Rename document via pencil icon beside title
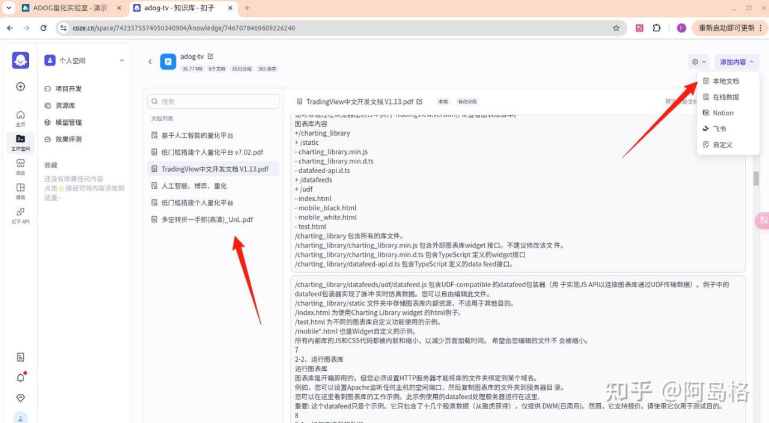769x423 pixels. [x=419, y=102]
